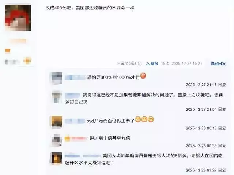Reply to the 00:18 byd comment

pyautogui.click(x=222, y=128)
